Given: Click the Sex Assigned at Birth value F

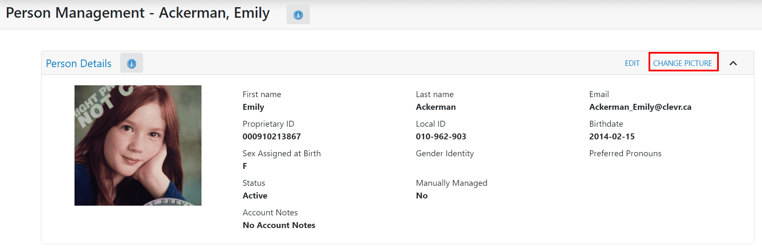Looking at the screenshot, I should click(x=245, y=166).
